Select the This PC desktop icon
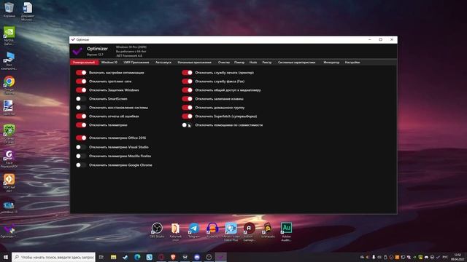This screenshot has height=262, width=467. [x=9, y=61]
